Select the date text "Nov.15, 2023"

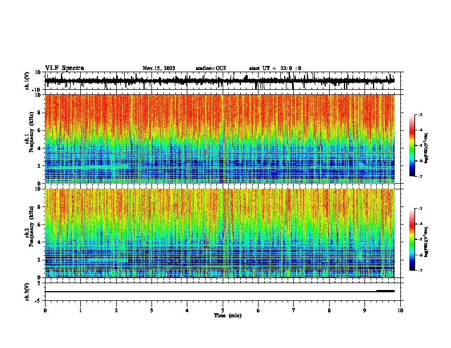(159, 68)
